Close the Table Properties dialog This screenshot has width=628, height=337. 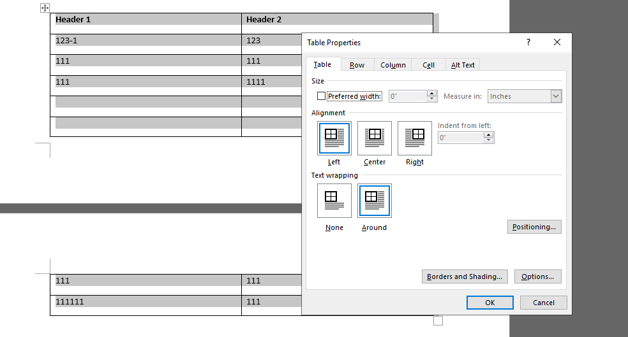[557, 43]
